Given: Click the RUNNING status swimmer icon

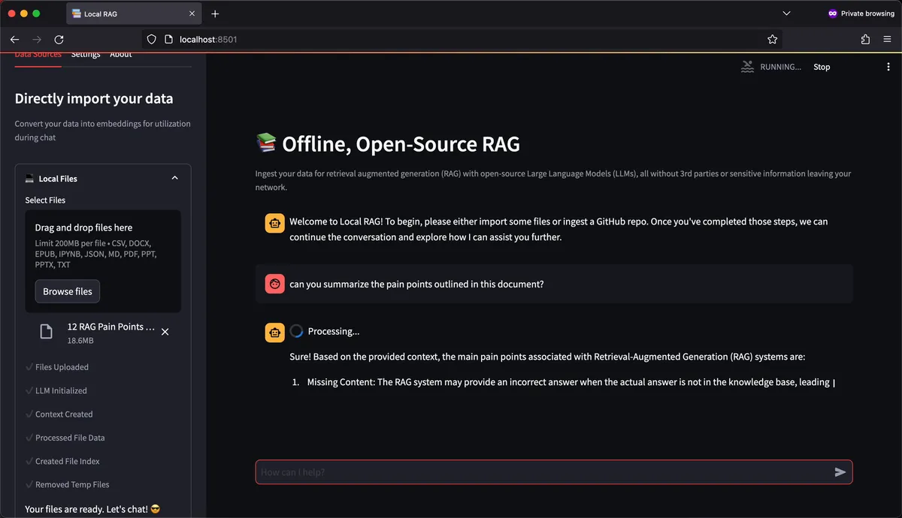Looking at the screenshot, I should (x=747, y=67).
